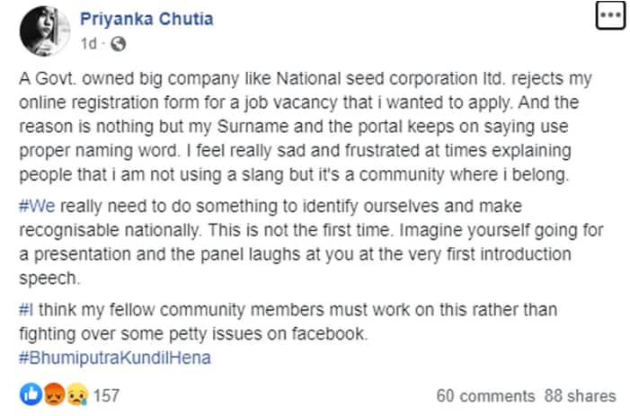Image resolution: width=630 pixels, height=416 pixels.
Task: Click the blue thumbs-up Like reaction icon
Action: tap(31, 394)
